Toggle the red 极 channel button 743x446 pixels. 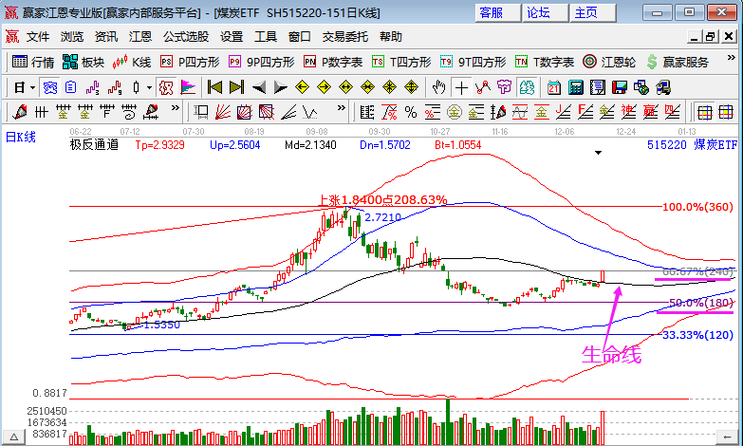click(166, 87)
